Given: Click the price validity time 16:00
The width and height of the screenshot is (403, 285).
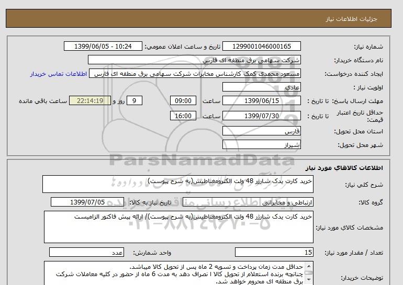Looking at the screenshot, I should point(183,116).
